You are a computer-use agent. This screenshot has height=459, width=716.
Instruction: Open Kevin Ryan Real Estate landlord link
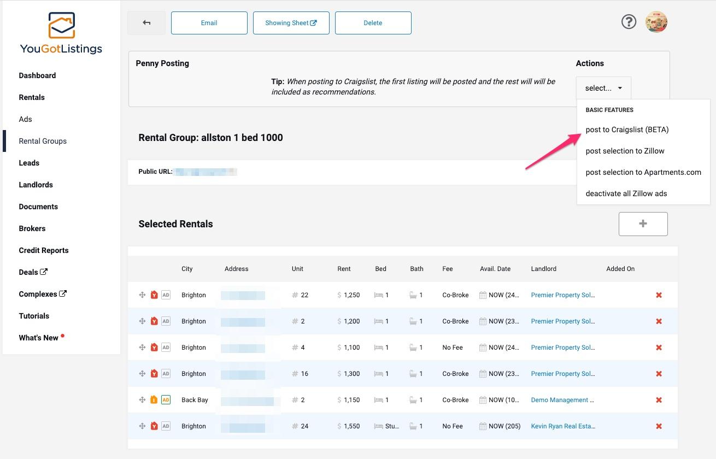[x=563, y=426]
